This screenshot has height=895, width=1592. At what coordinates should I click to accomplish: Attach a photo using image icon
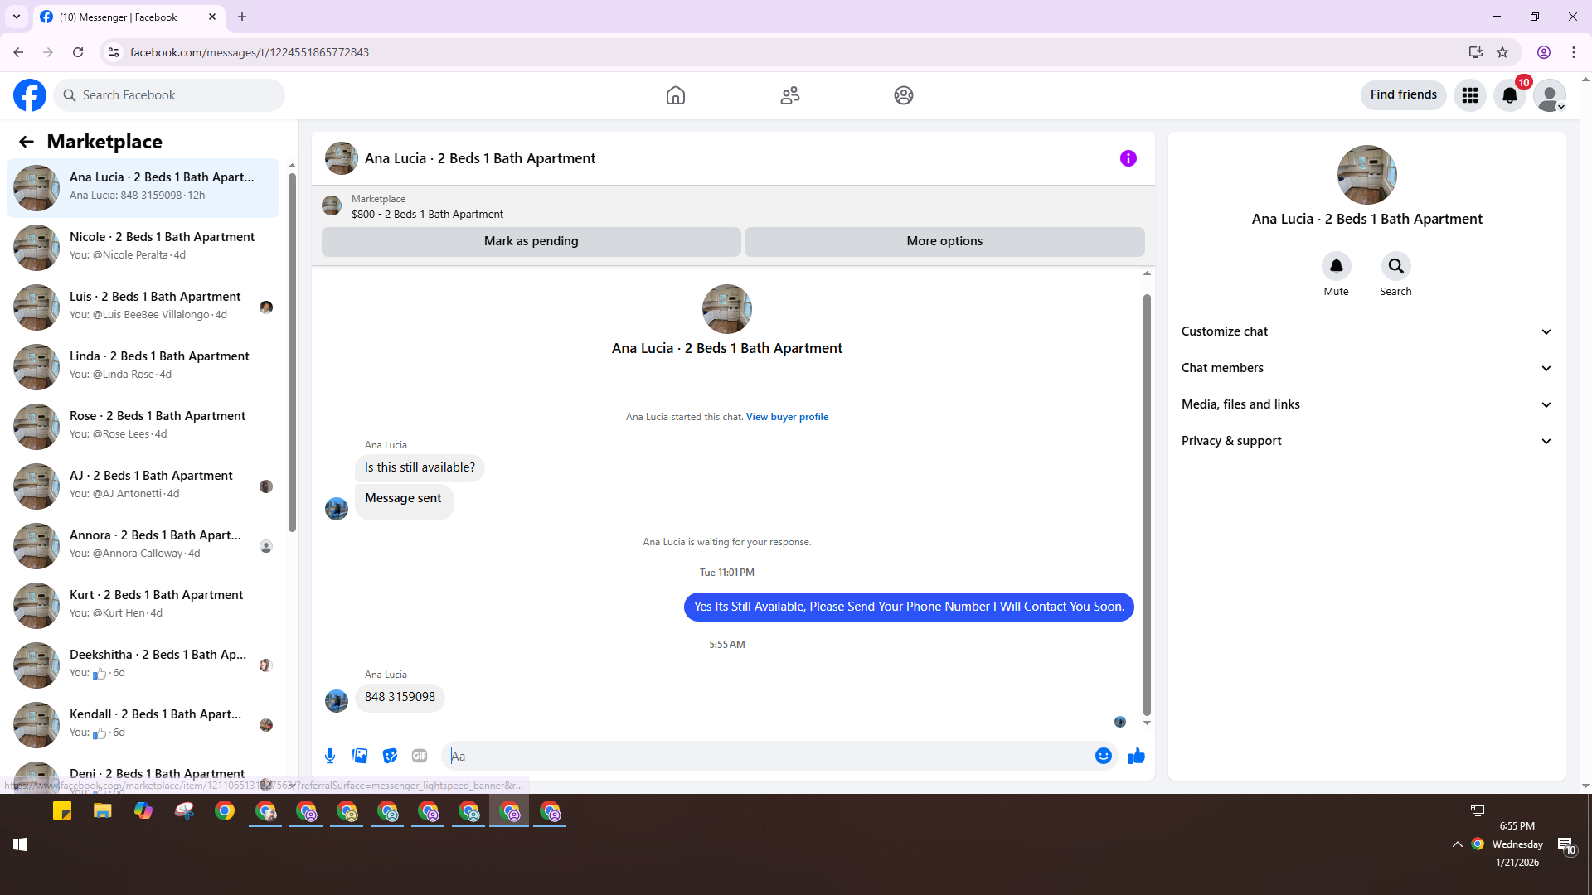(360, 756)
